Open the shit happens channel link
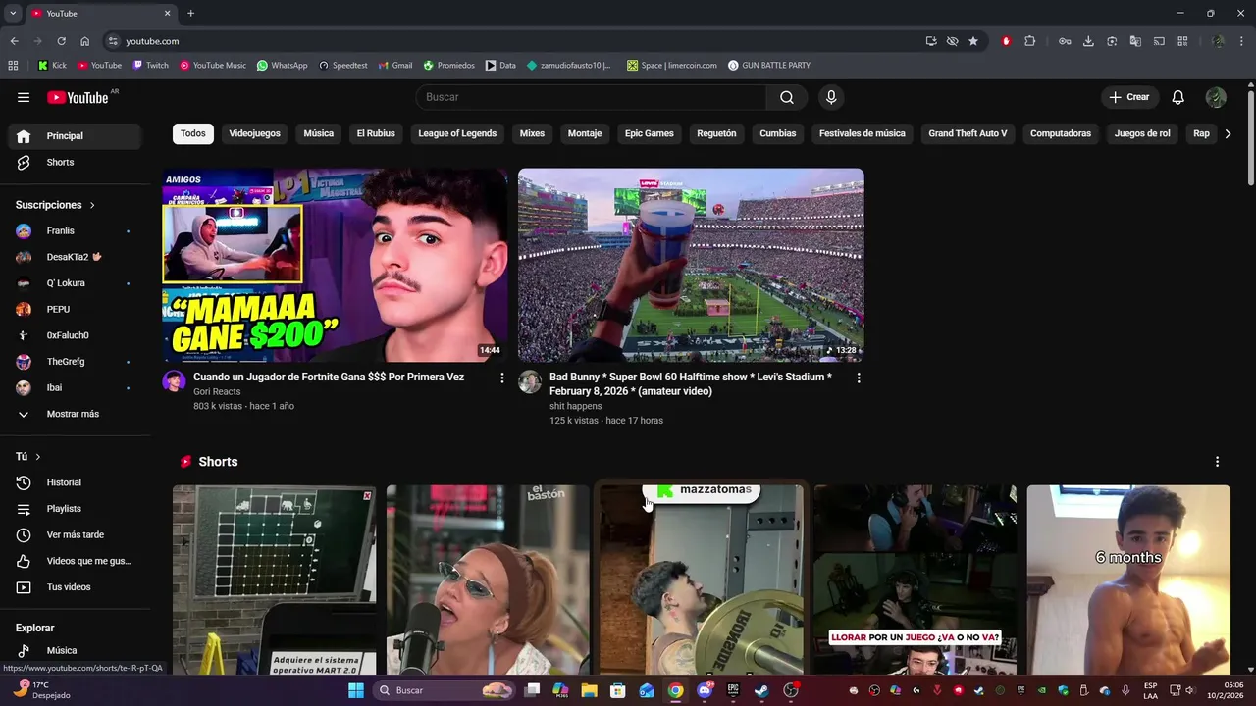This screenshot has width=1256, height=706. (x=576, y=406)
